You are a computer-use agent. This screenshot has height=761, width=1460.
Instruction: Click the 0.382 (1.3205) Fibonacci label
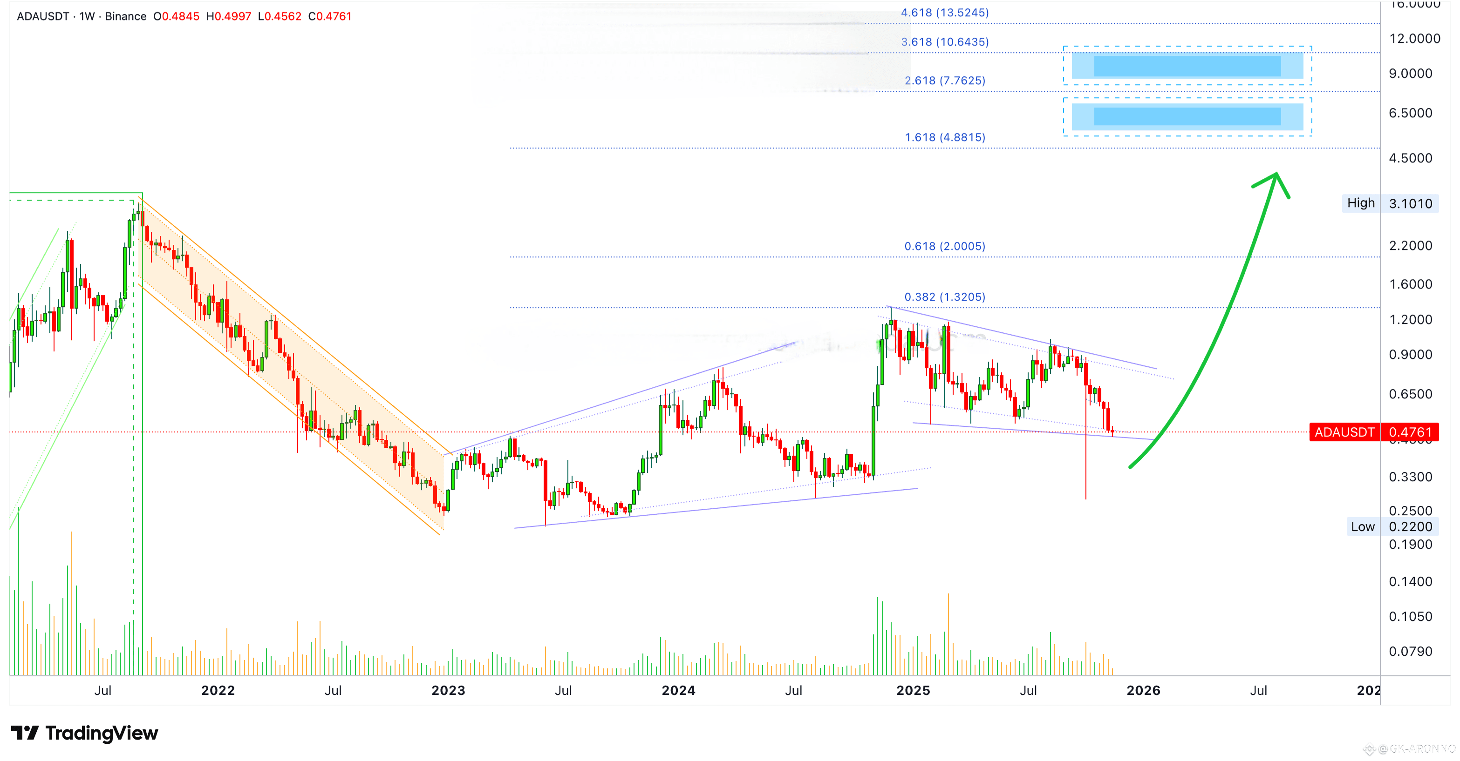(x=944, y=296)
